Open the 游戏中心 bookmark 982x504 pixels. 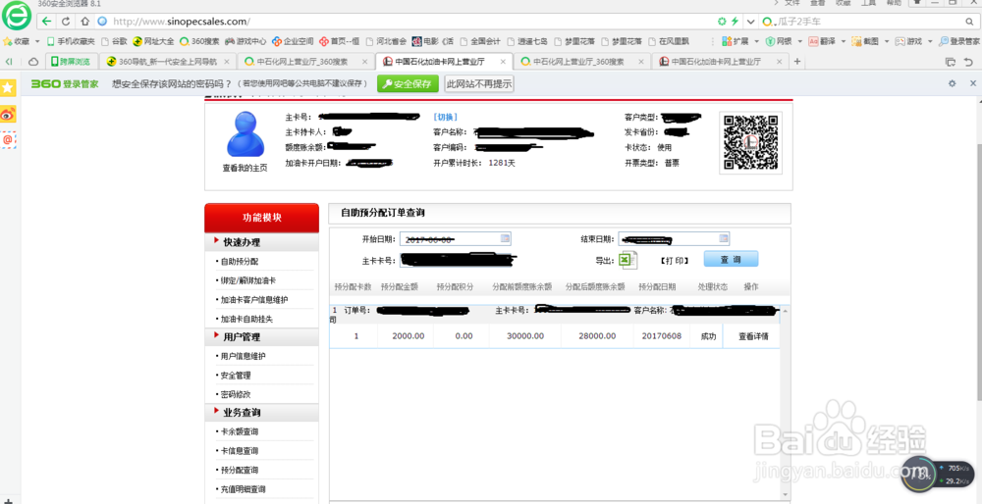tap(245, 41)
